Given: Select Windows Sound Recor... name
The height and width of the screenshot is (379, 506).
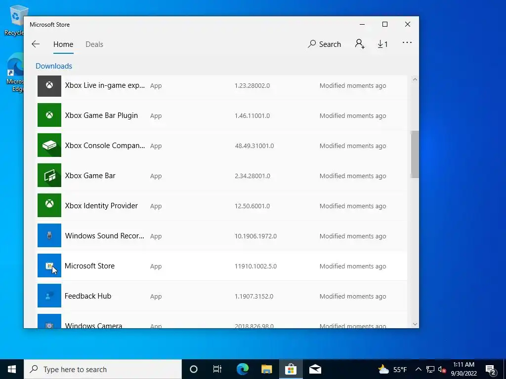Looking at the screenshot, I should click(105, 235).
